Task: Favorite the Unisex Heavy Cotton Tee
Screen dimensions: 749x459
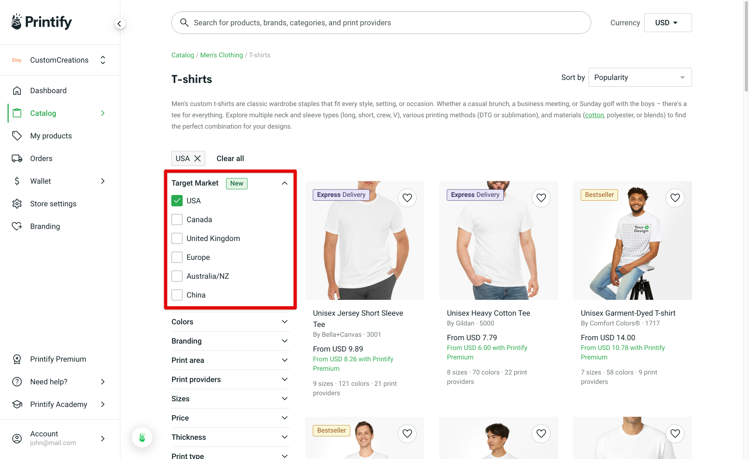Action: pyautogui.click(x=541, y=198)
